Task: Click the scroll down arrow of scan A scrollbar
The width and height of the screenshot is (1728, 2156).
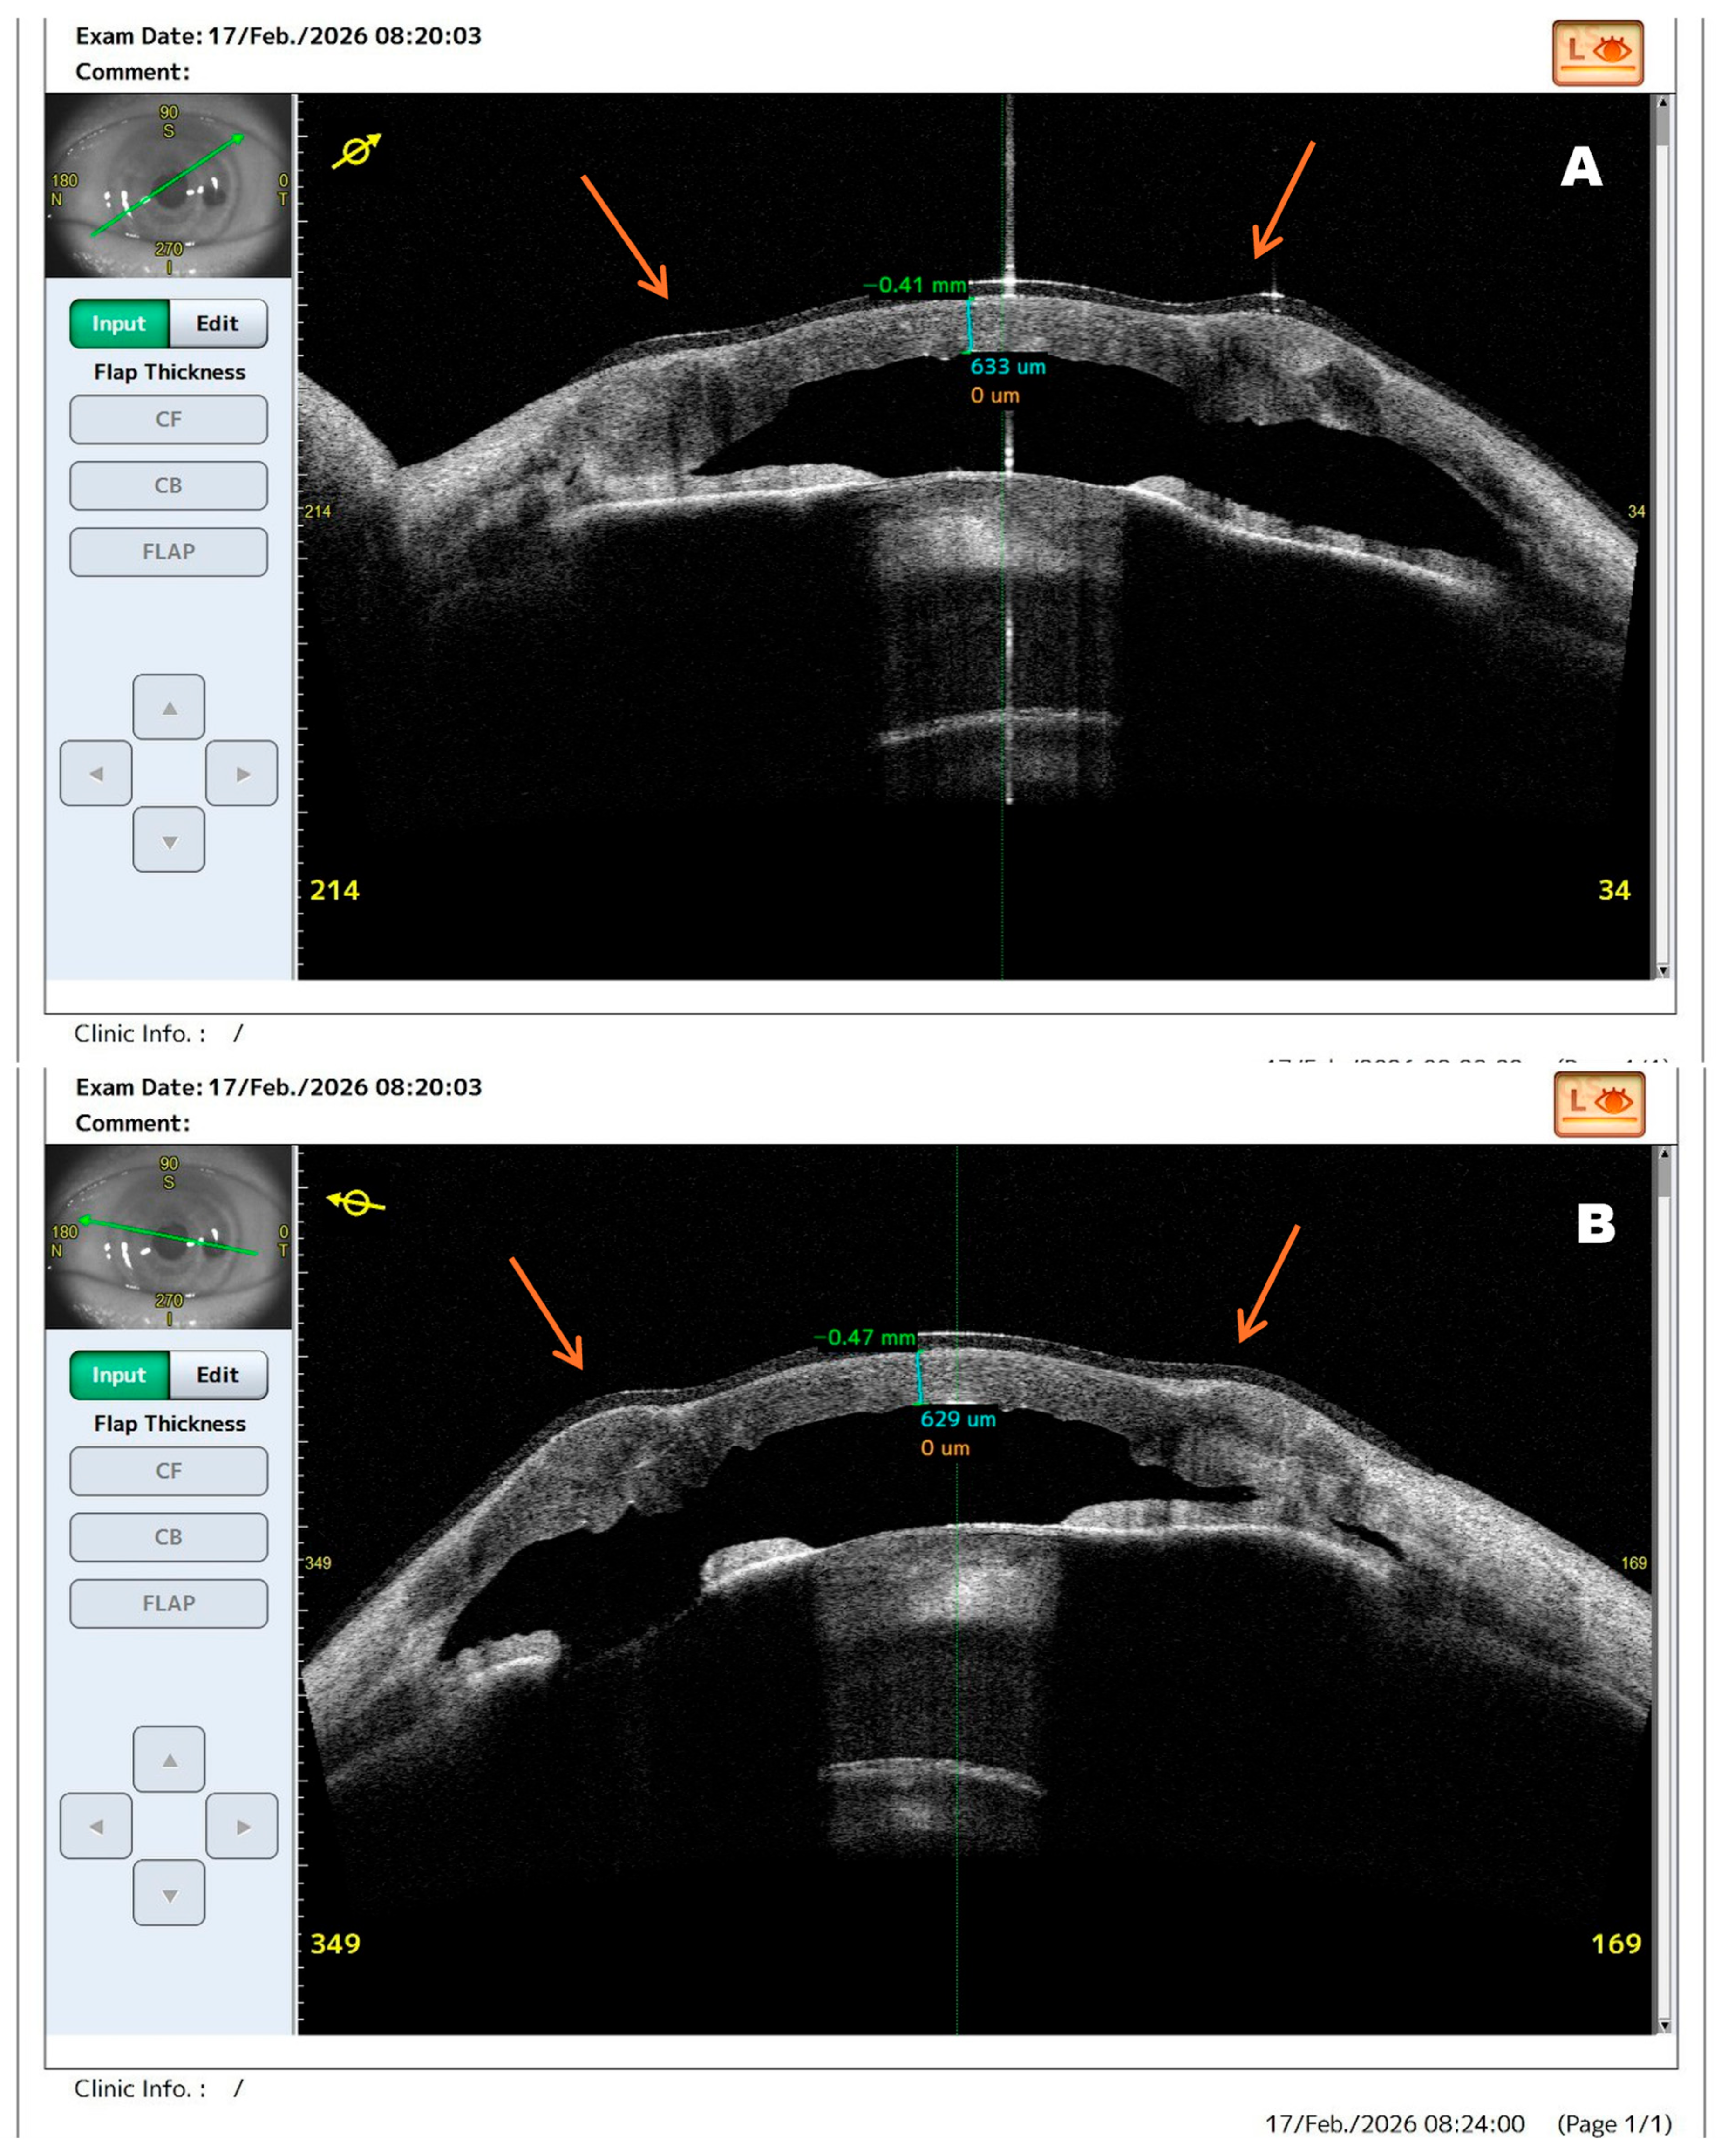Action: click(1663, 970)
